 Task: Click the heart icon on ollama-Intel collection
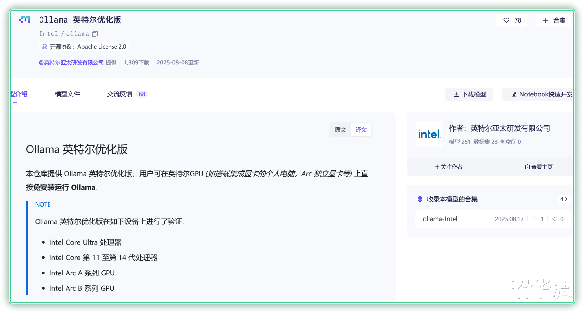point(555,219)
